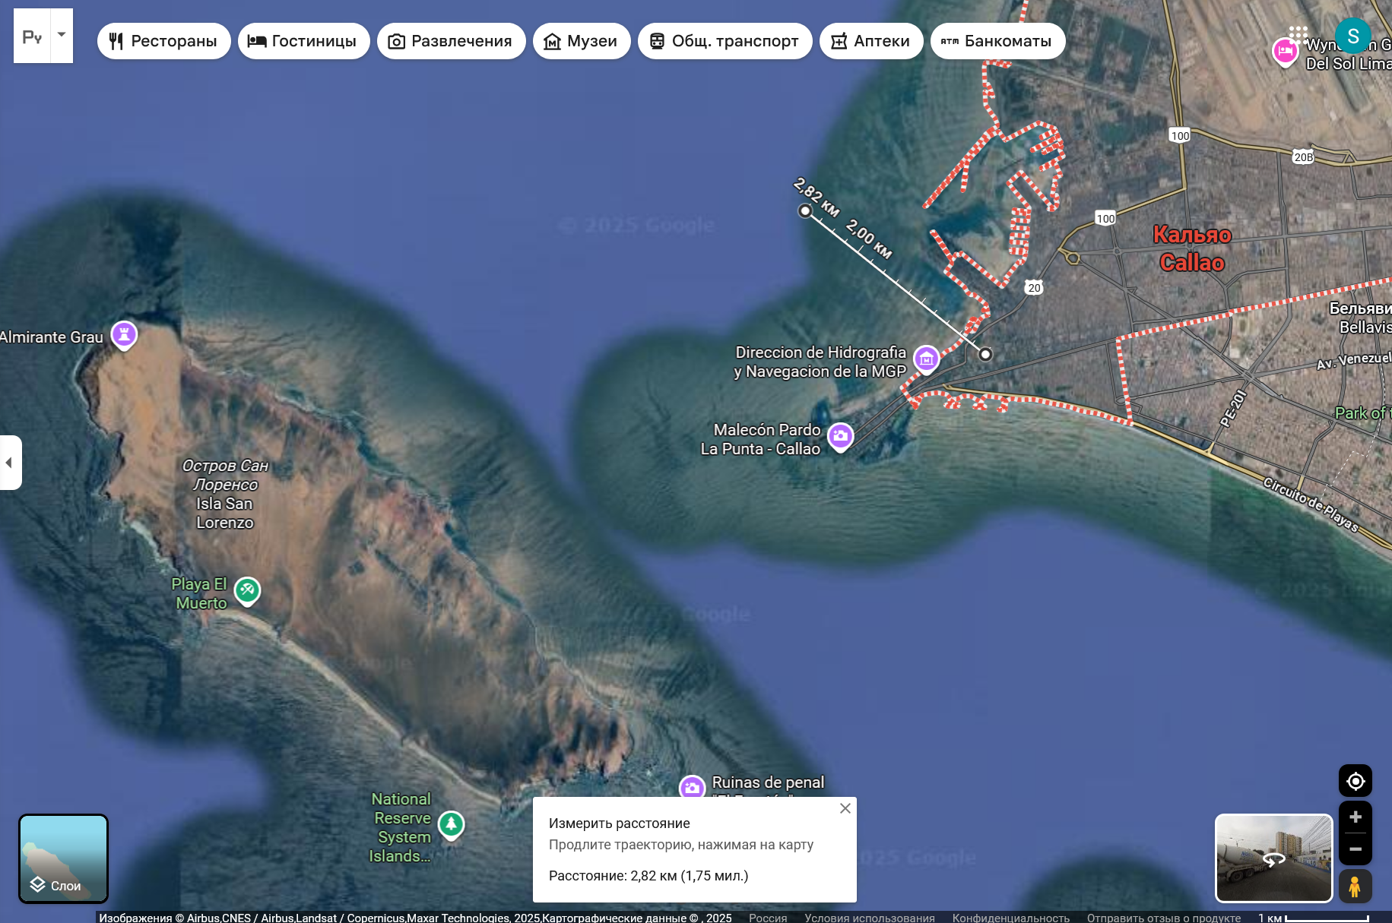1392x923 pixels.
Task: Show Банкоматы on the map
Action: pyautogui.click(x=997, y=41)
